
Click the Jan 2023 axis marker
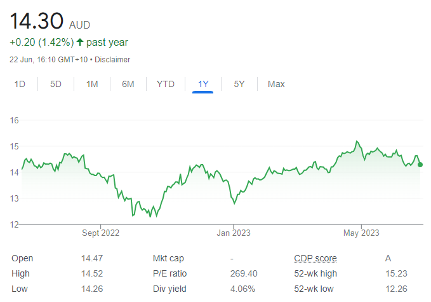pyautogui.click(x=234, y=233)
